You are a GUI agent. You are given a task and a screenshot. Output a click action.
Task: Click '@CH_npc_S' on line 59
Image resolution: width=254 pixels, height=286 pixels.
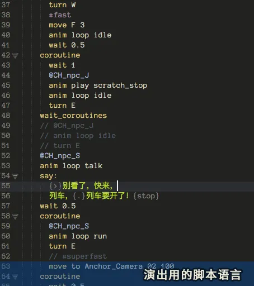69,226
